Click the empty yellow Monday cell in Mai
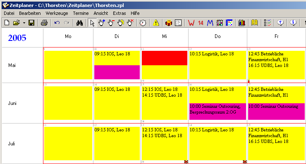Image resolution: width=306 pixels, height=164 pixels. (x=68, y=65)
